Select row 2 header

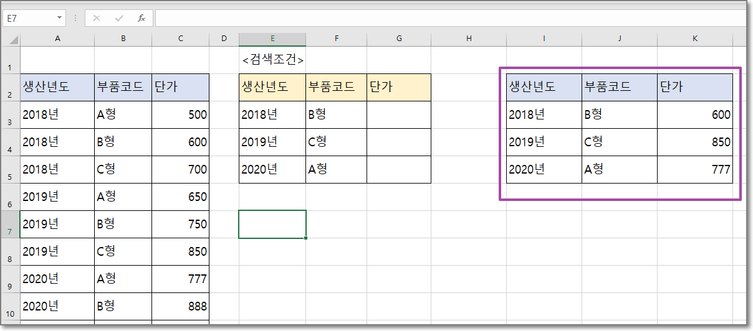pyautogui.click(x=12, y=88)
